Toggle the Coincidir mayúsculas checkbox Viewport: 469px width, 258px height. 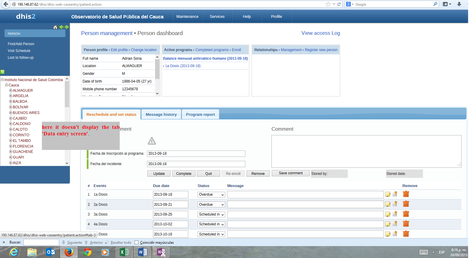coord(137,243)
